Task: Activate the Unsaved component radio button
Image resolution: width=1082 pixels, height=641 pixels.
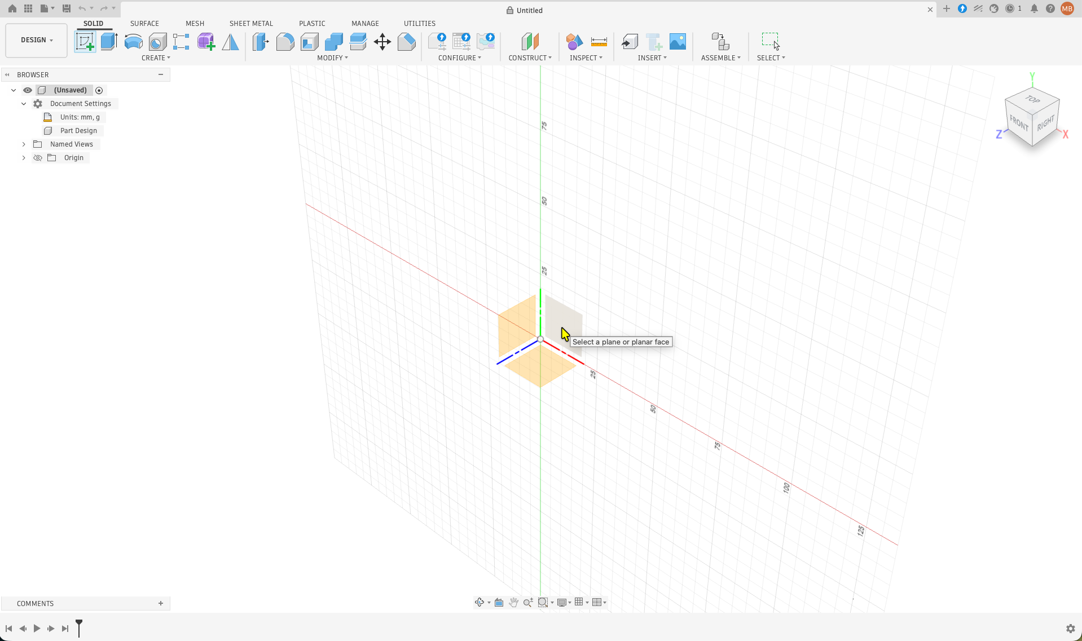Action: 99,90
